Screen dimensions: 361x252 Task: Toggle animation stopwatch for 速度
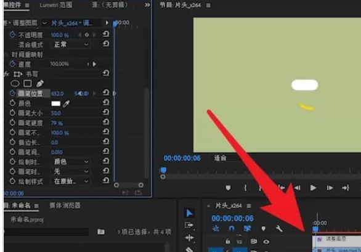(12, 64)
